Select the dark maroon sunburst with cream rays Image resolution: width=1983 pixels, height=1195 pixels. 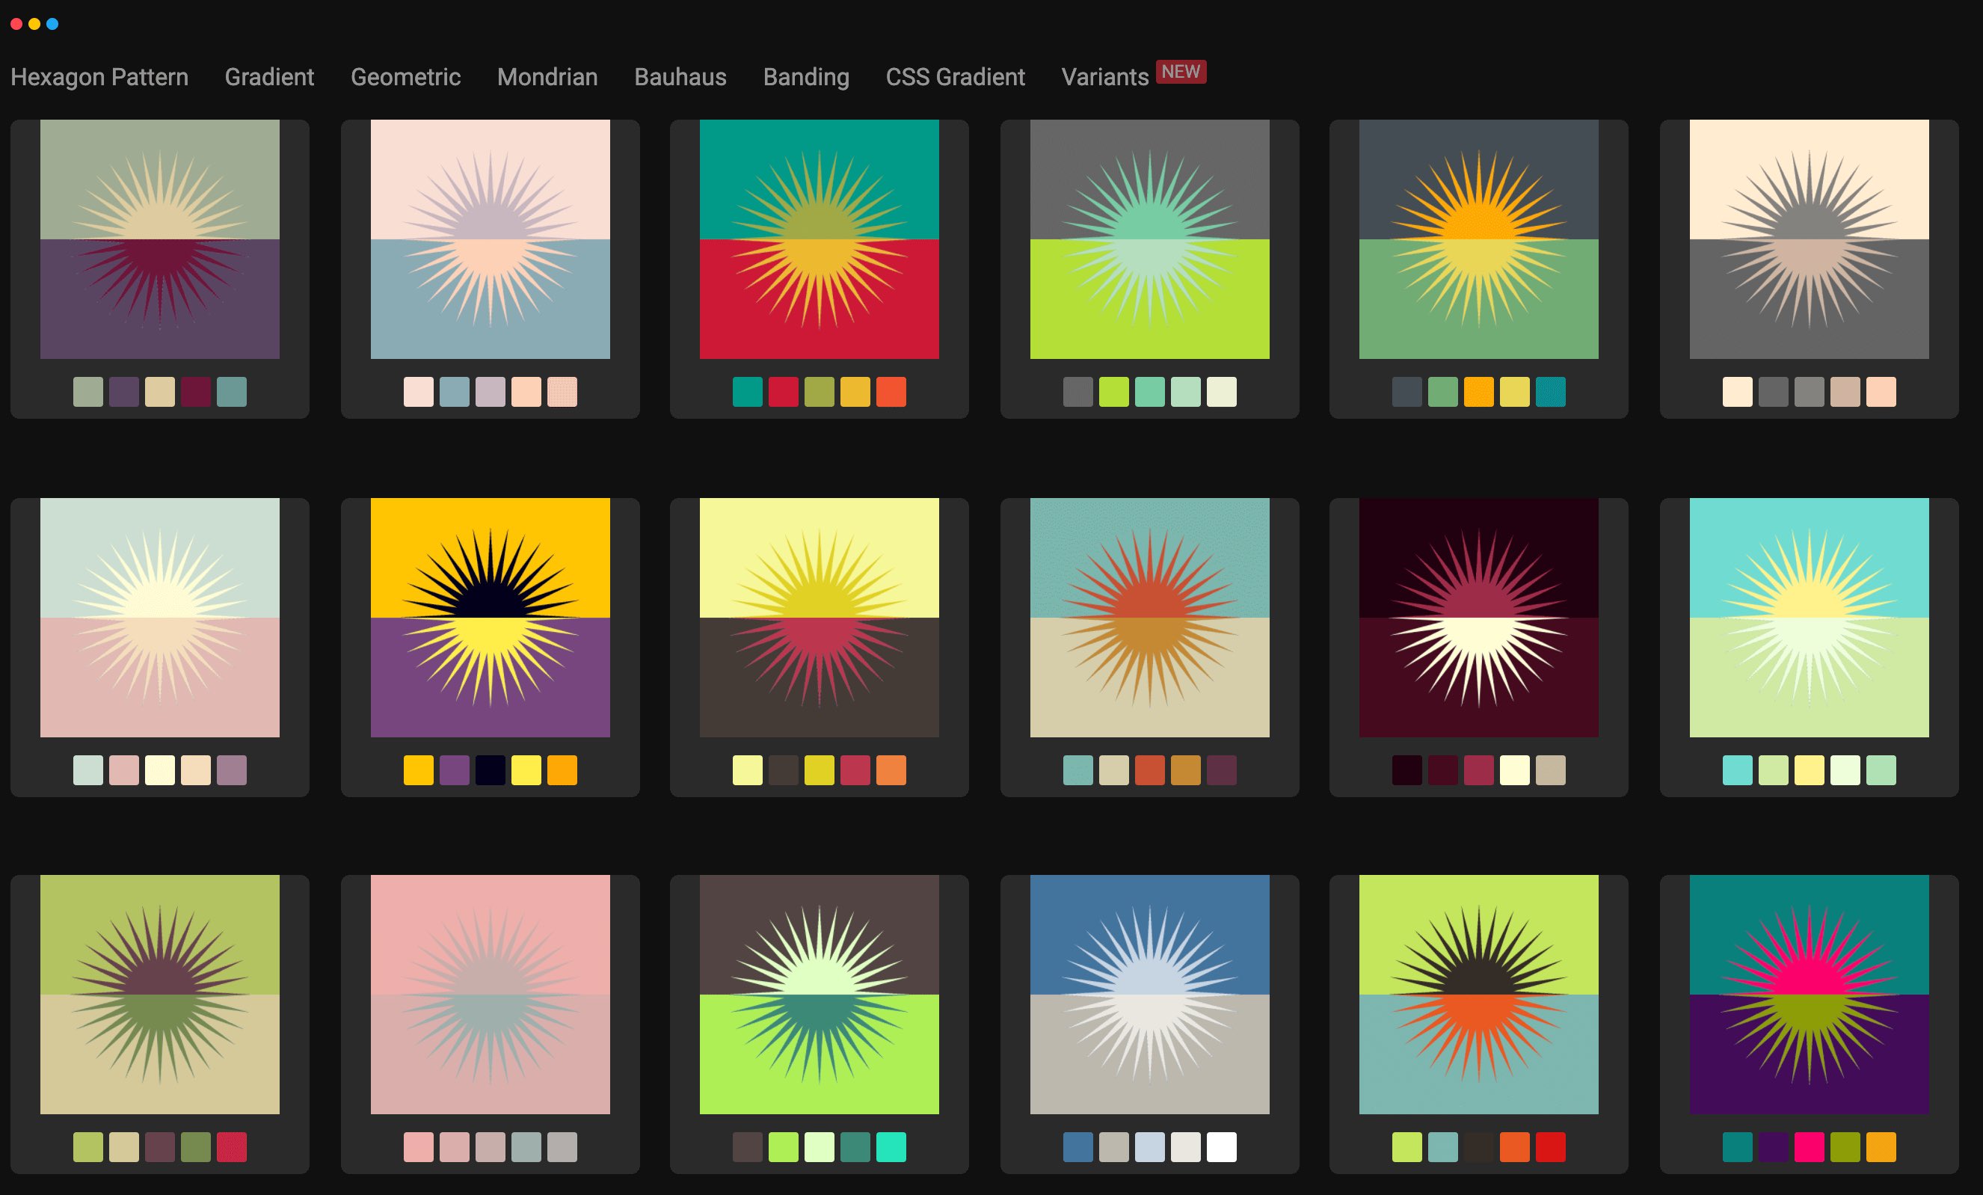(x=1478, y=617)
